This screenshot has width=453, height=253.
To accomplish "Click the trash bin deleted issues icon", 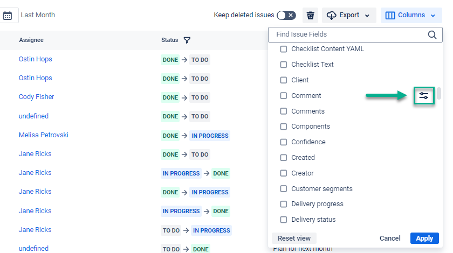I will point(310,15).
